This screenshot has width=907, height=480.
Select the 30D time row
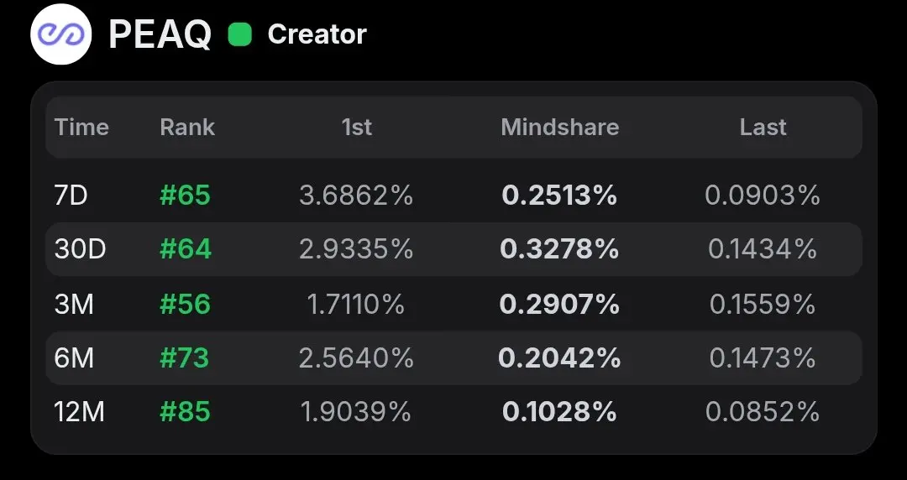453,249
